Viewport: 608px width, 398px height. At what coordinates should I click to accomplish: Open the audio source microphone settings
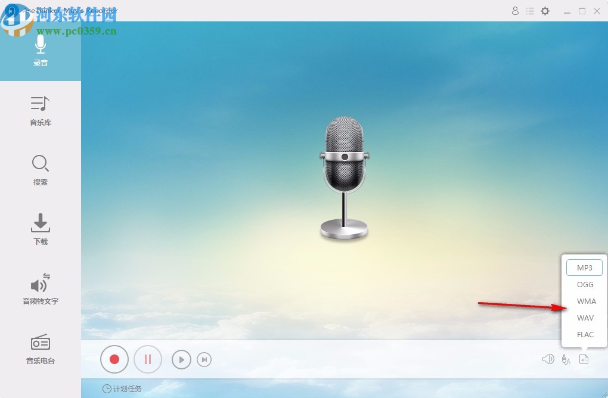(x=566, y=360)
